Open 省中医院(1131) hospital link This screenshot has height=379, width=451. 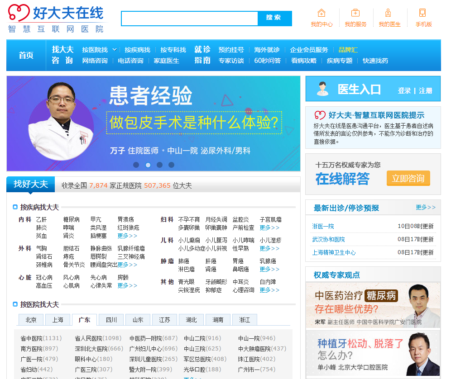(x=41, y=338)
